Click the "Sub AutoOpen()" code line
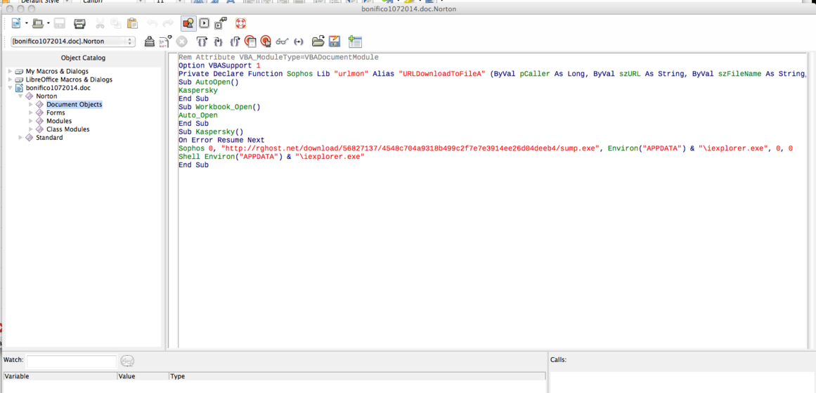Screen dimensions: 816x393 click(x=208, y=82)
